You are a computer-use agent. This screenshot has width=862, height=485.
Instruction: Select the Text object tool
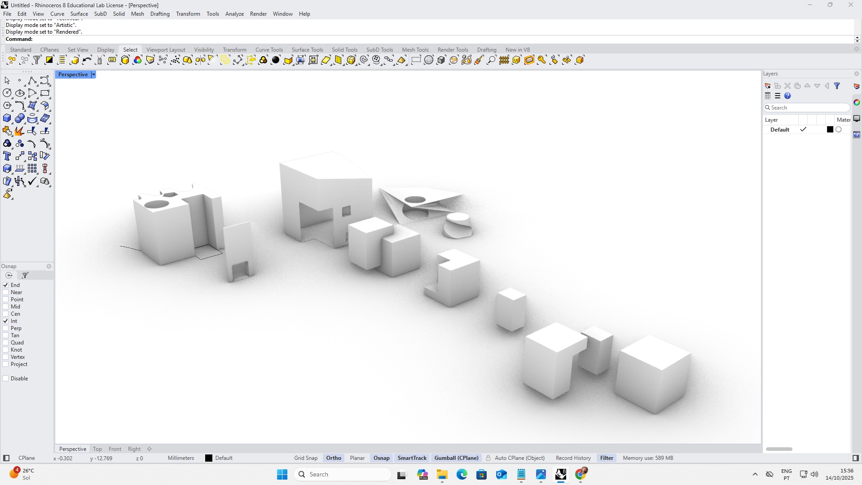7,156
